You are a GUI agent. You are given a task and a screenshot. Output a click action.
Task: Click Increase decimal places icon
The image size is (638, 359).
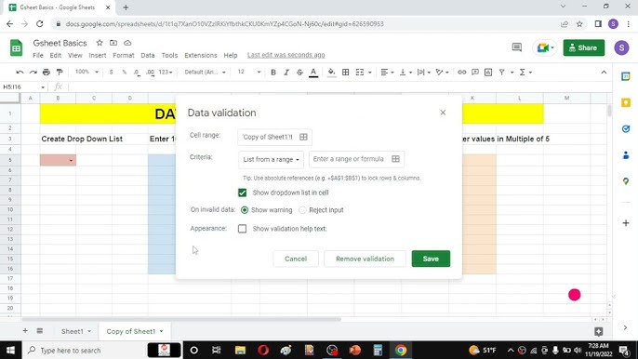150,72
